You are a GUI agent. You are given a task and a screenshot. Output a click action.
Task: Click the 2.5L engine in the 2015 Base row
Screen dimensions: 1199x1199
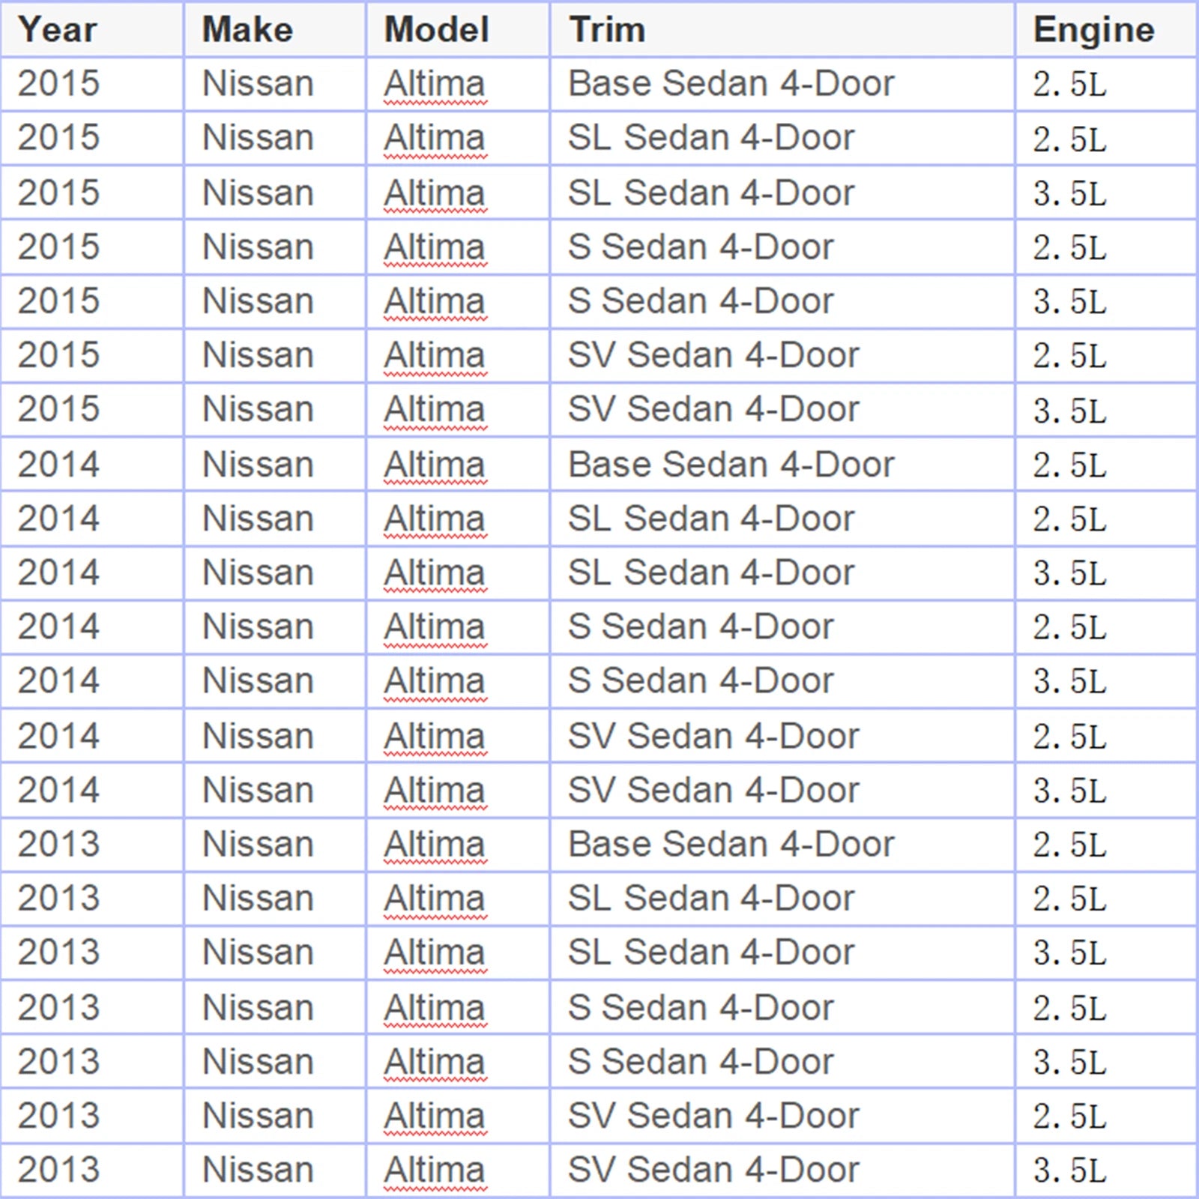pos(1069,85)
